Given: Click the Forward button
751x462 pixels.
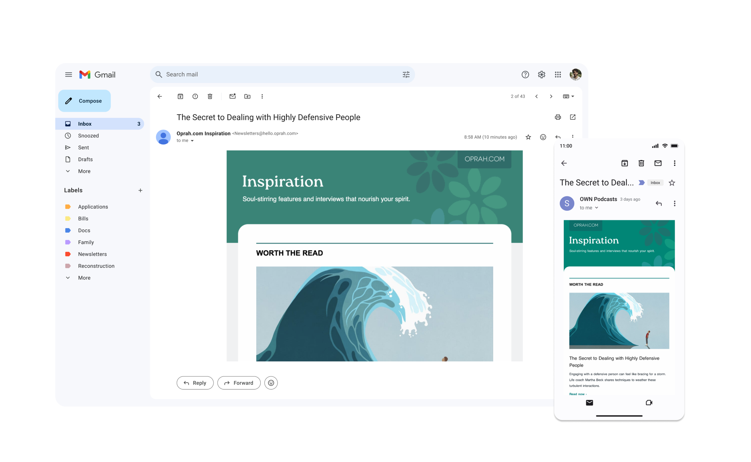Looking at the screenshot, I should click(239, 383).
